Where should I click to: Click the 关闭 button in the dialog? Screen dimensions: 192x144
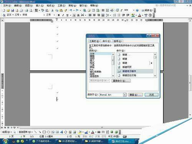[x=151, y=95]
